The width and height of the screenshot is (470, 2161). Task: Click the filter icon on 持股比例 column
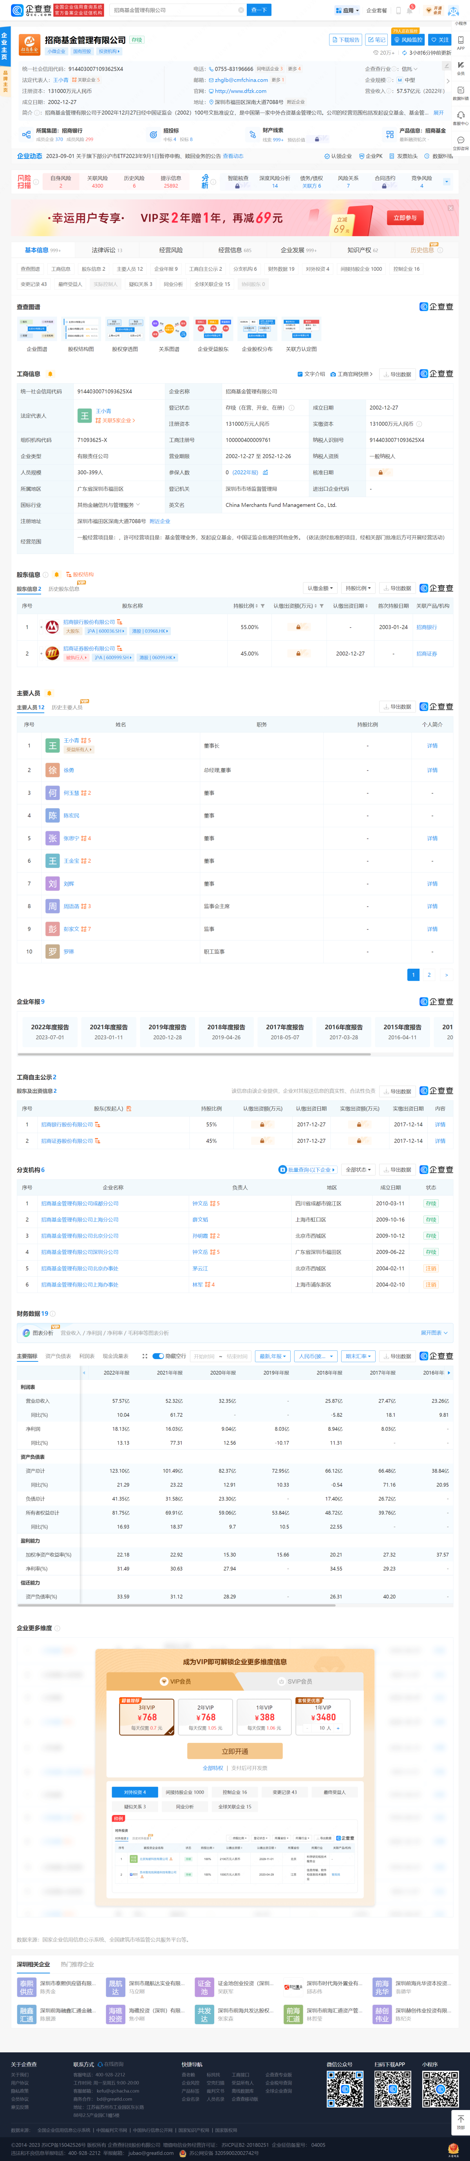tap(262, 606)
